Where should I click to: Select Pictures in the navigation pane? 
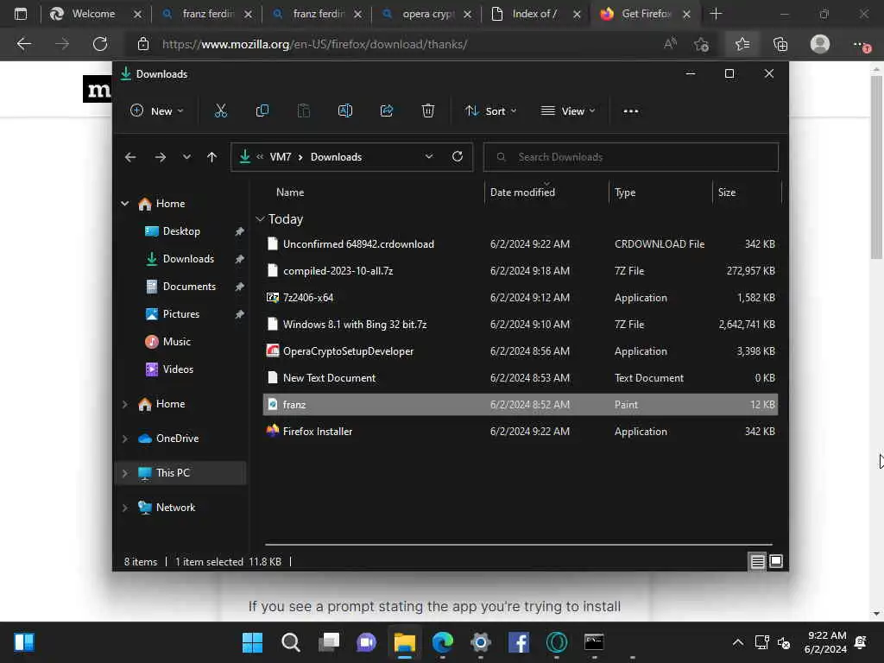(x=181, y=314)
